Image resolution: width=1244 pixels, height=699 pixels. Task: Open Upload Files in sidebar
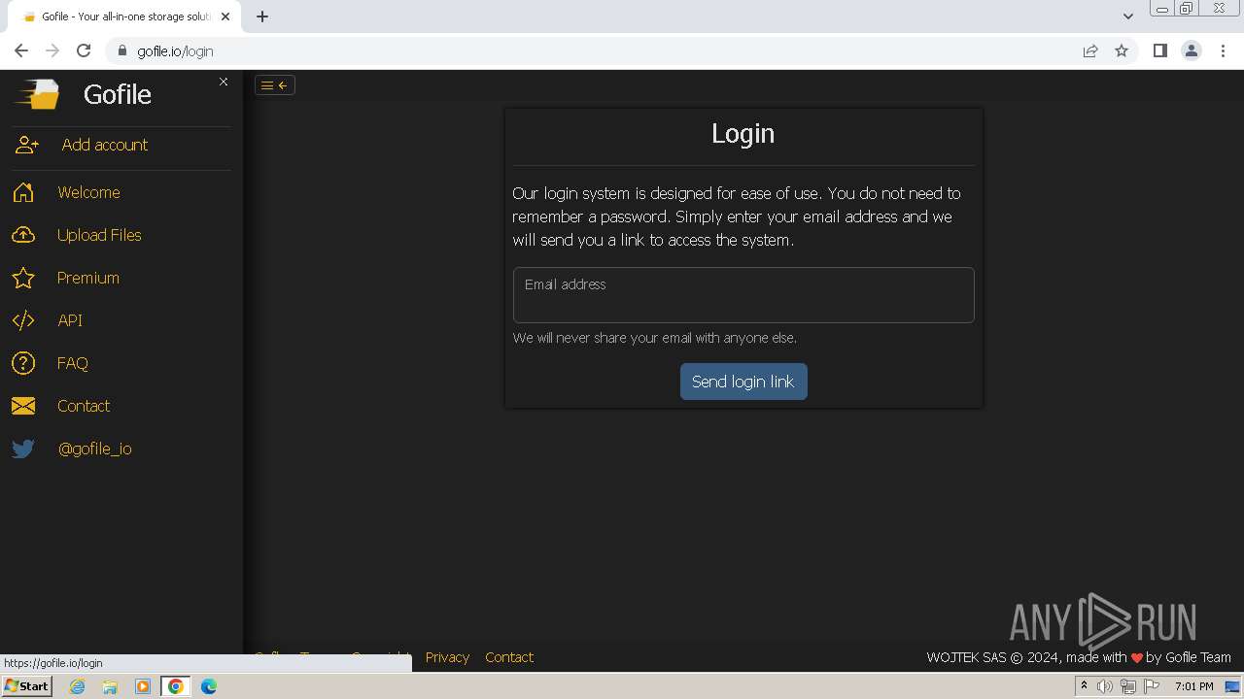[x=99, y=235]
